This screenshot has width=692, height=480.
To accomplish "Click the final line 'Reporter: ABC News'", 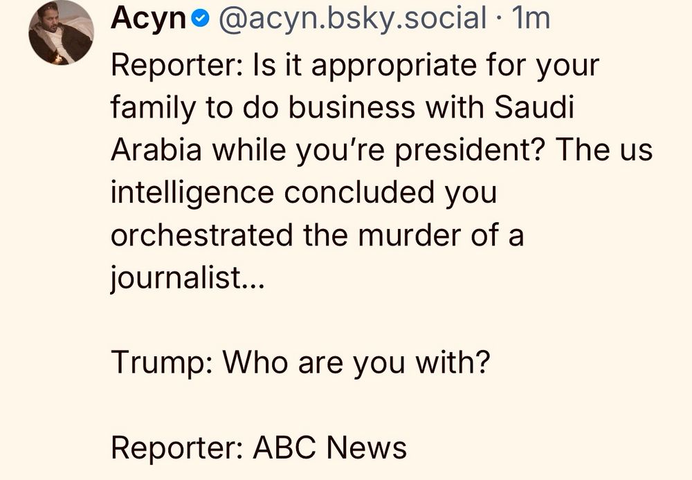I will 259,447.
